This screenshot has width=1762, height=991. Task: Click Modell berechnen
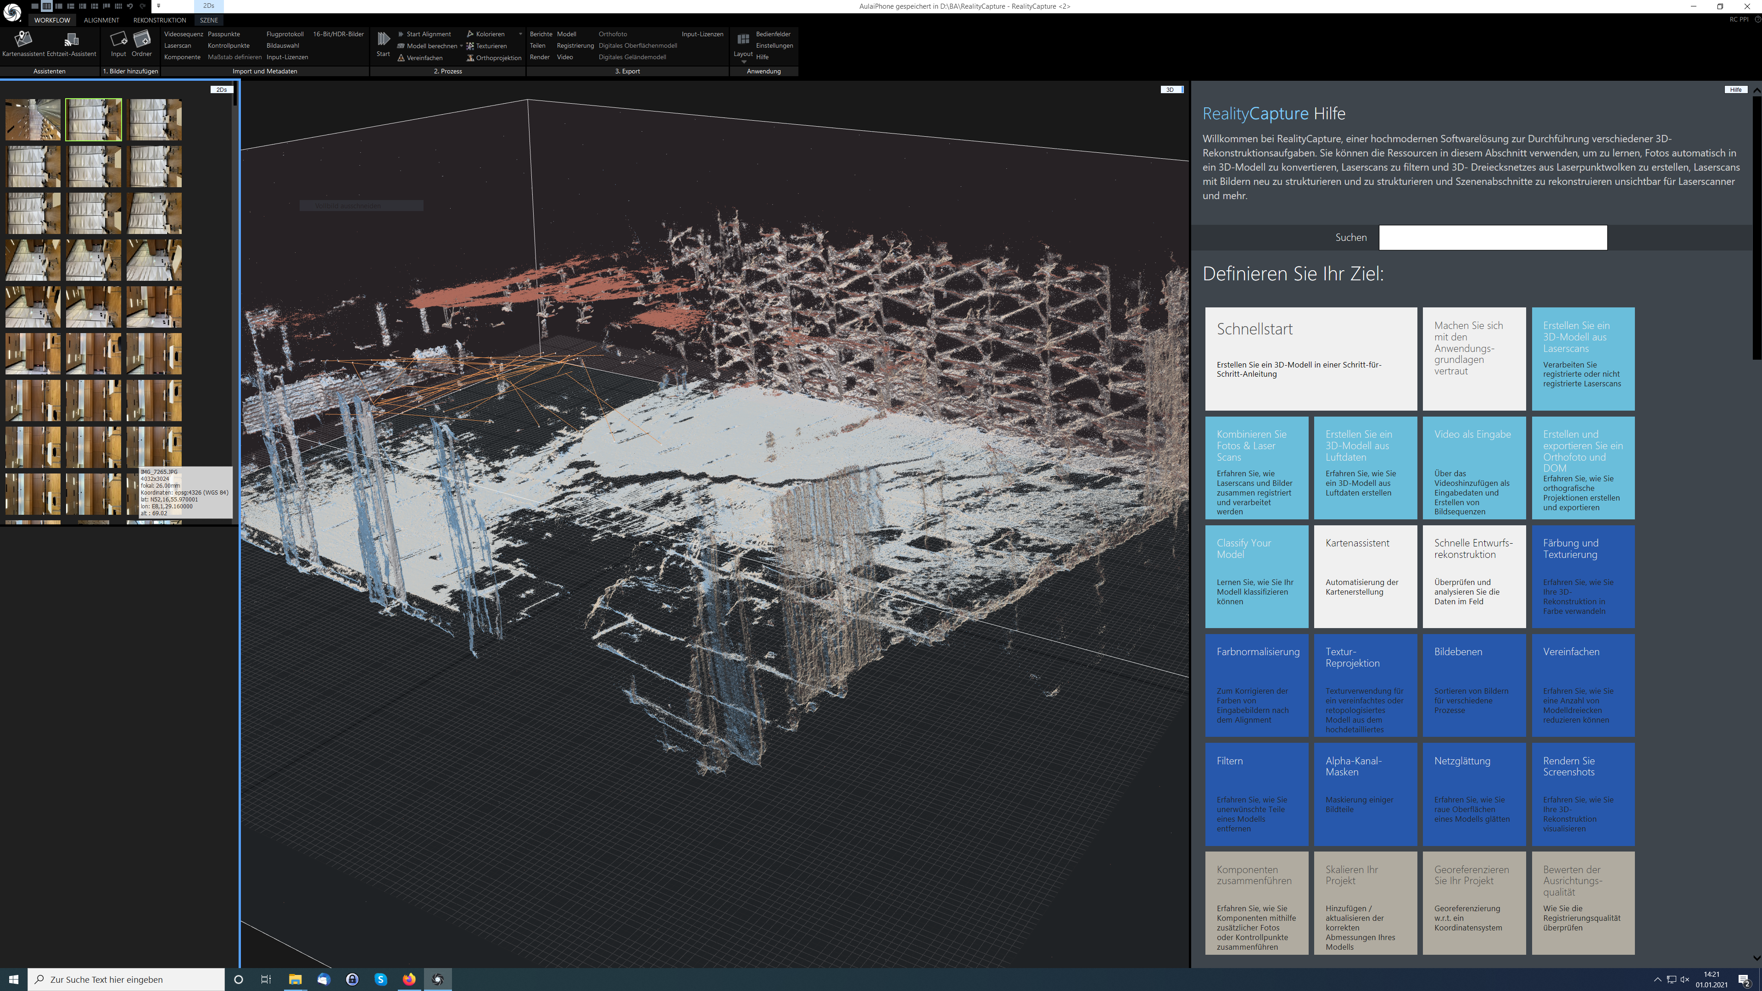click(x=427, y=46)
